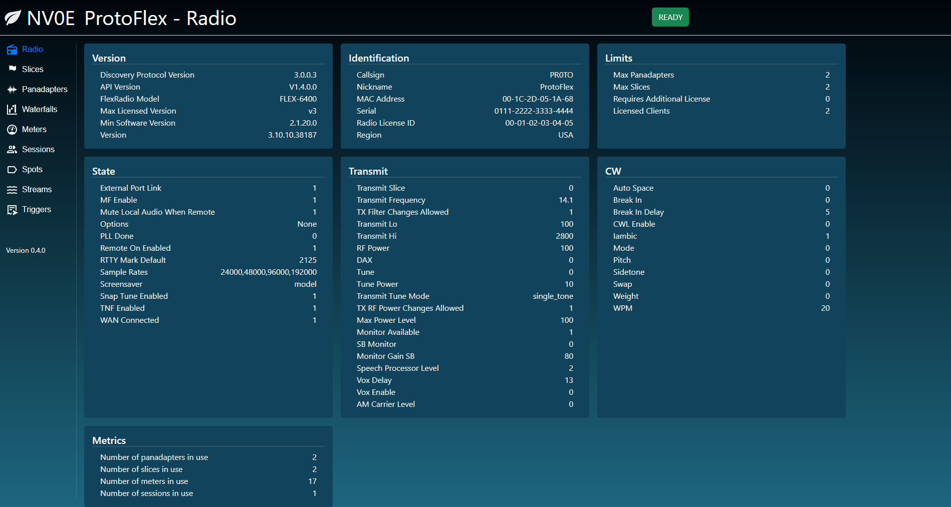The height and width of the screenshot is (507, 951).
Task: Select the Version card heading
Action: click(109, 58)
